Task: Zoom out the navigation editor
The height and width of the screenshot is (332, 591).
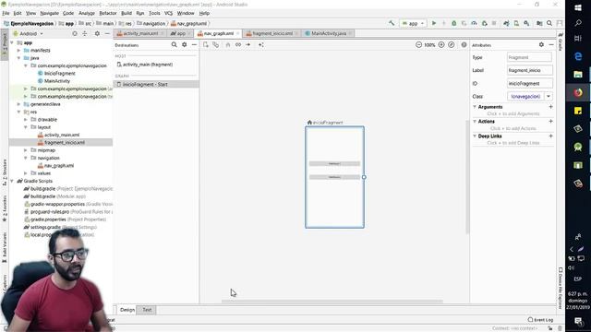Action: 418,45
